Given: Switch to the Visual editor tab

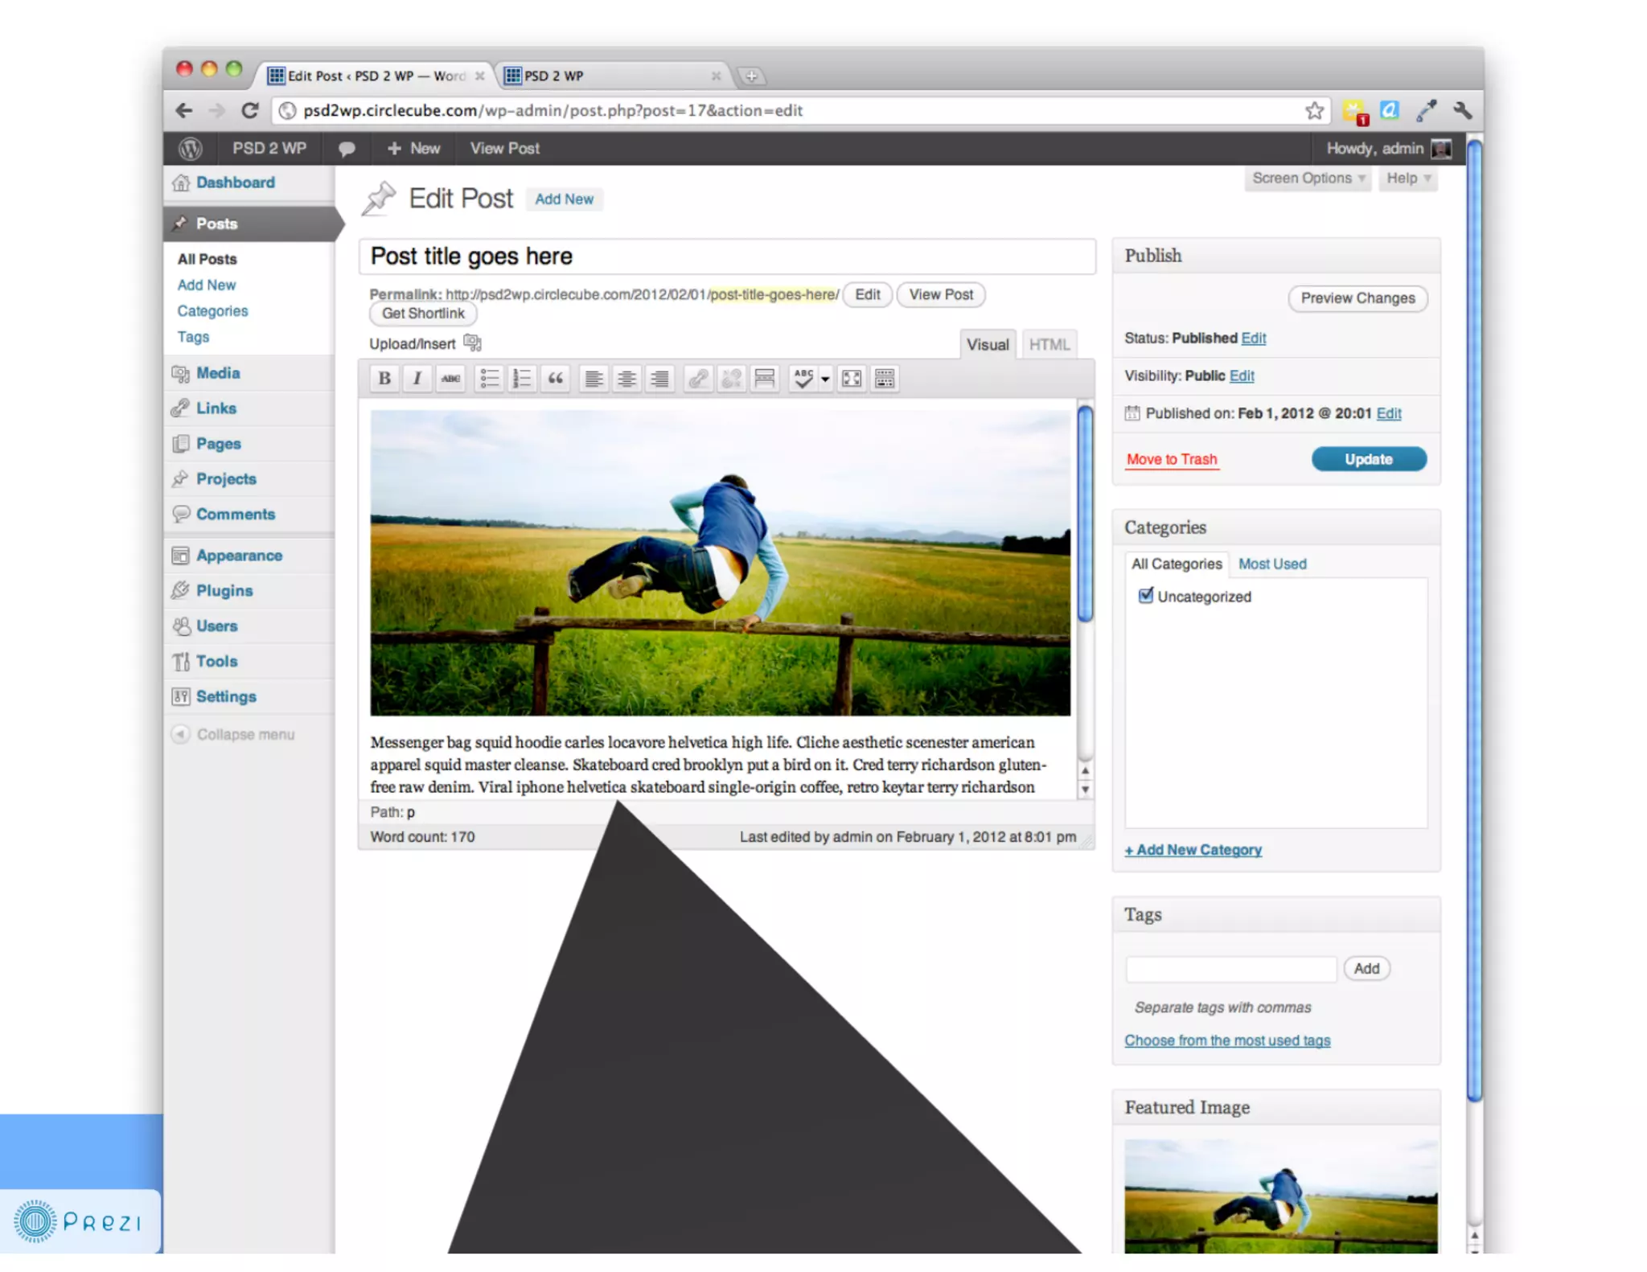Looking at the screenshot, I should click(x=988, y=344).
